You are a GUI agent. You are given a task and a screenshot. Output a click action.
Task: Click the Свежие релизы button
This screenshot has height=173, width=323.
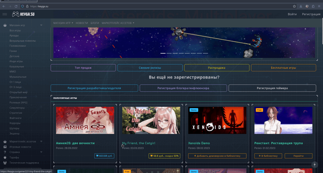pyautogui.click(x=150, y=68)
